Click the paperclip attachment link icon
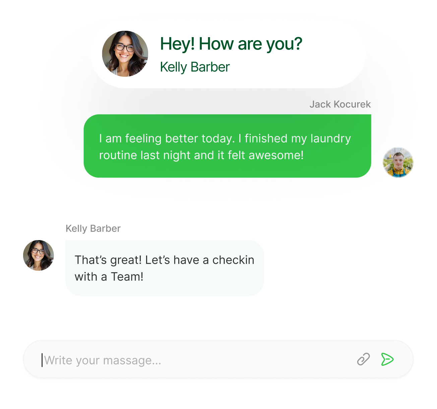The width and height of the screenshot is (437, 409). 363,360
